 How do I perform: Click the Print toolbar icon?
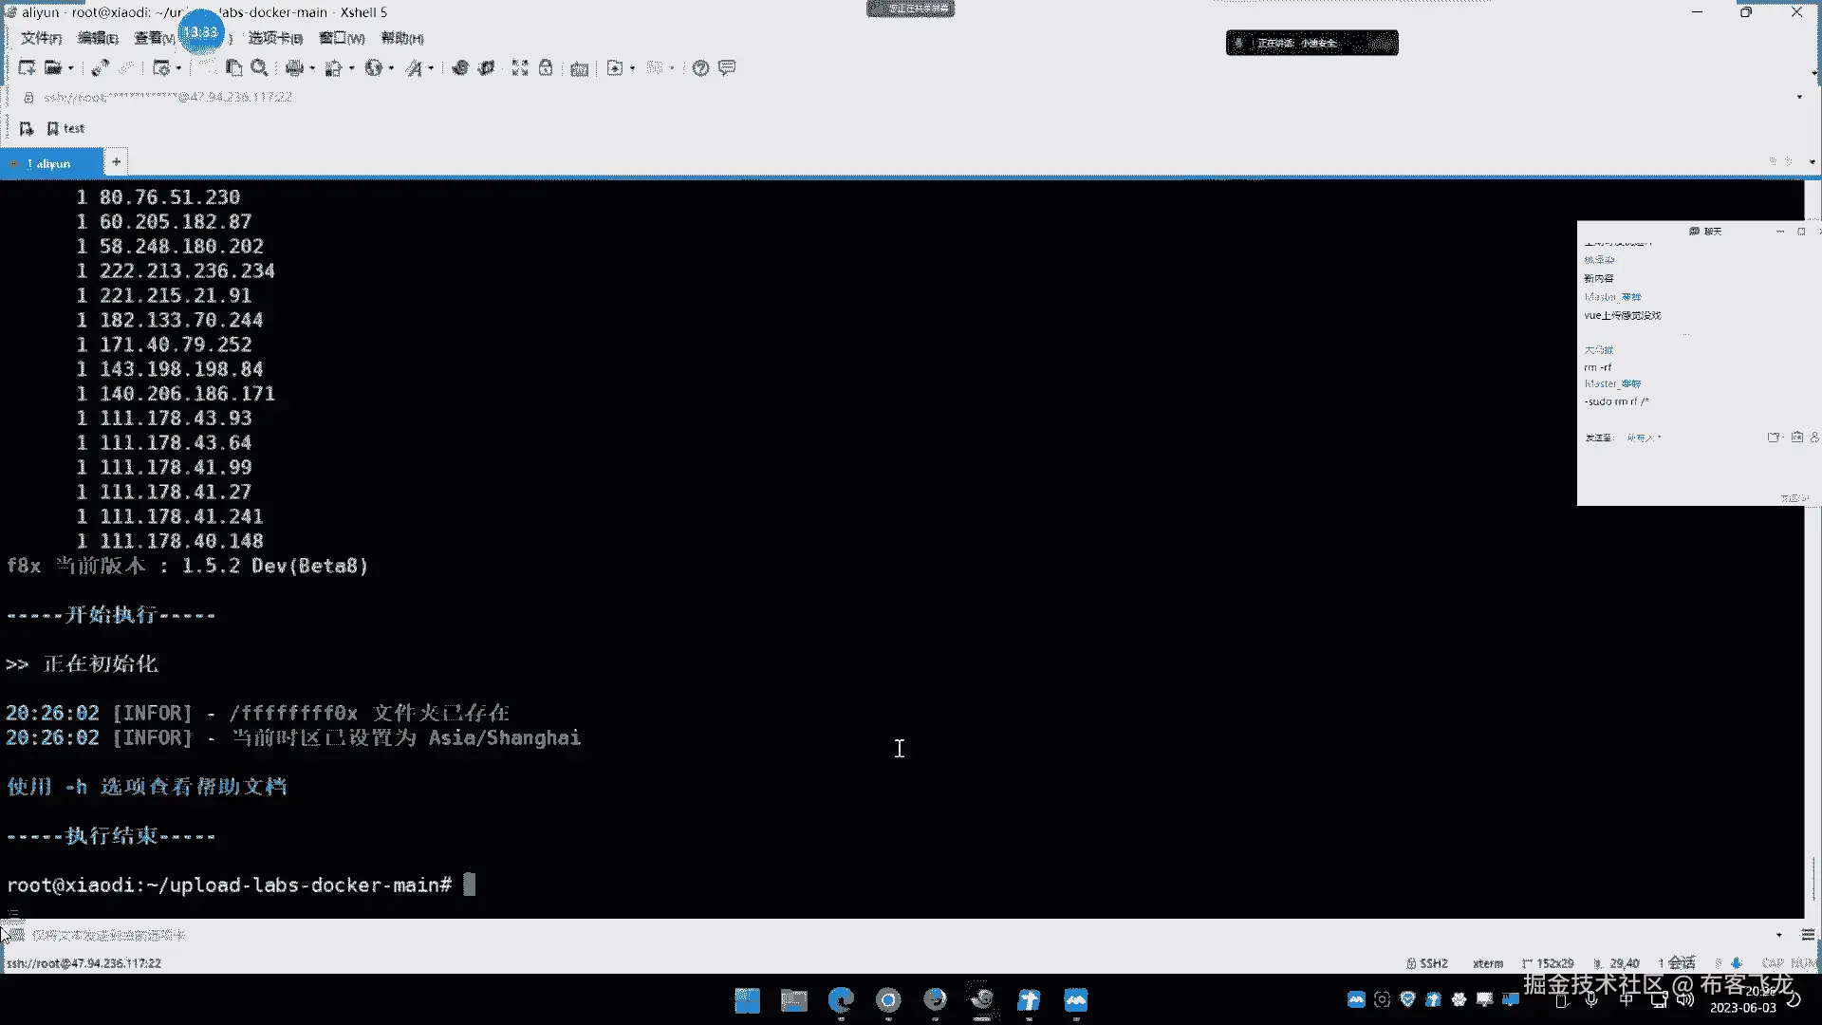294,68
